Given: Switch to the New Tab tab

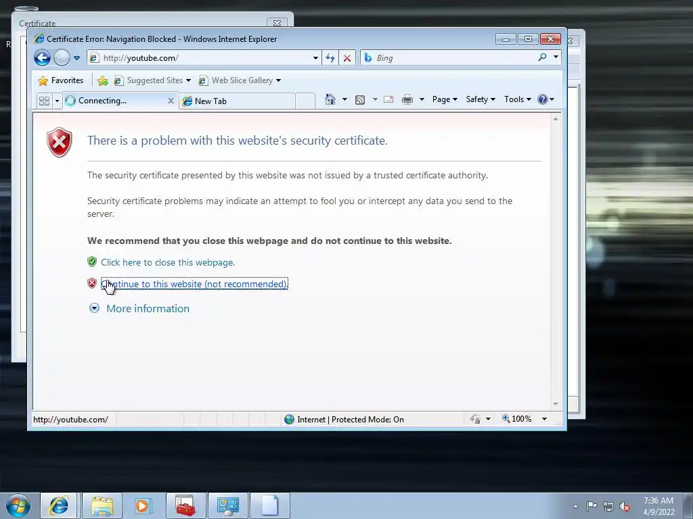Looking at the screenshot, I should coord(238,101).
